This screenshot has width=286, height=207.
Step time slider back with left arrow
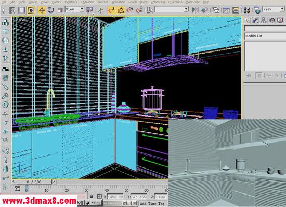[x=14, y=182]
